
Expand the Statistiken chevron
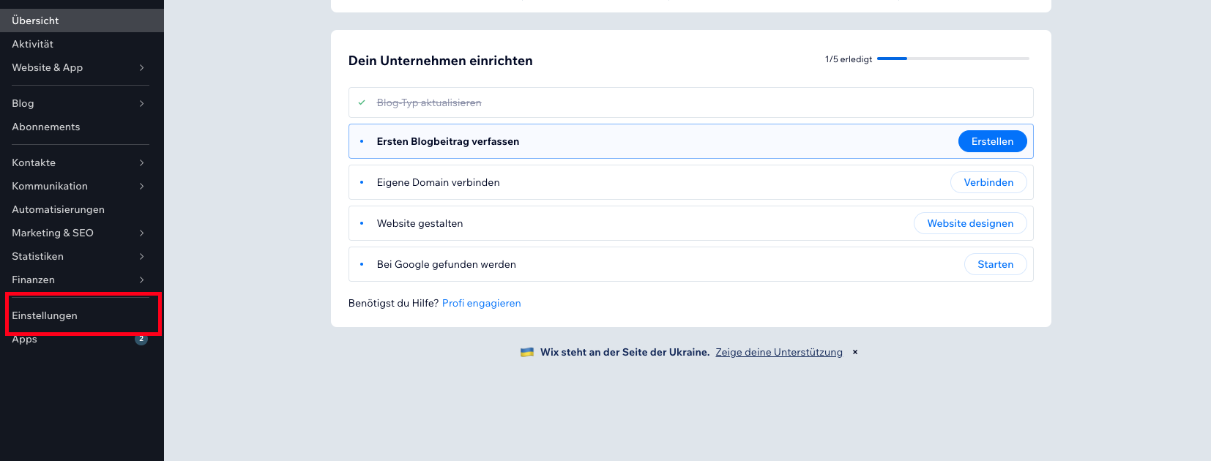(x=141, y=256)
